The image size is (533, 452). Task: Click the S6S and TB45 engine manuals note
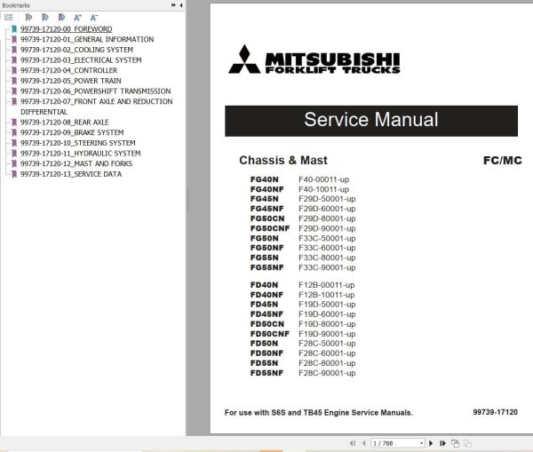click(x=319, y=412)
